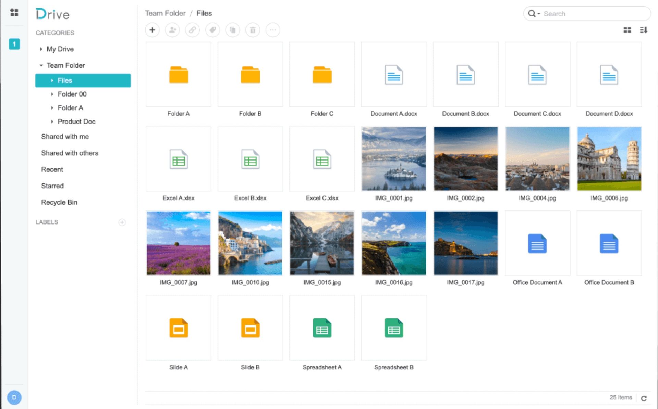Viewport: 658px width, 409px height.
Task: Switch to thumbnail grid view icon
Action: click(x=627, y=30)
